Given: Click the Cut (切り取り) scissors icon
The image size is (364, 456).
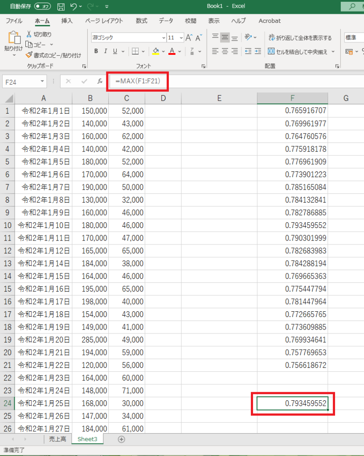Looking at the screenshot, I should tap(29, 34).
